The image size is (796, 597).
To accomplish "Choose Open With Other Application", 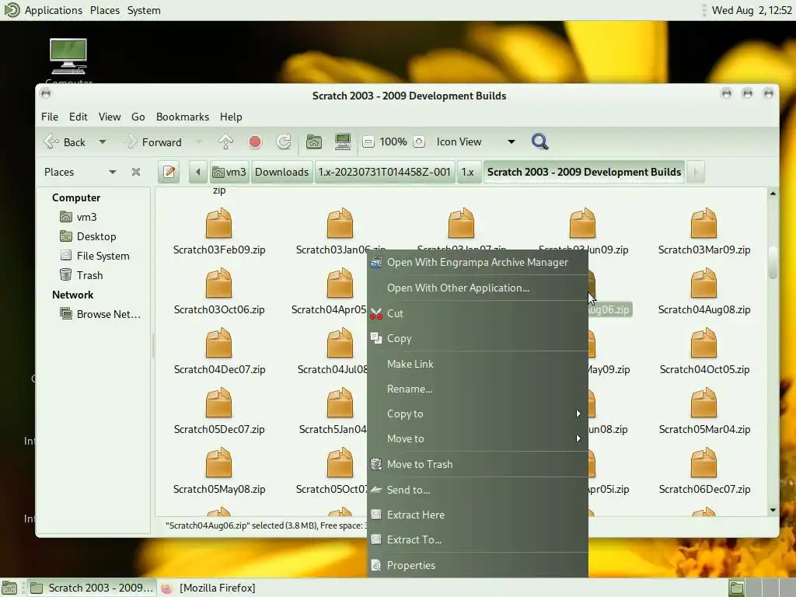I will coord(477,288).
